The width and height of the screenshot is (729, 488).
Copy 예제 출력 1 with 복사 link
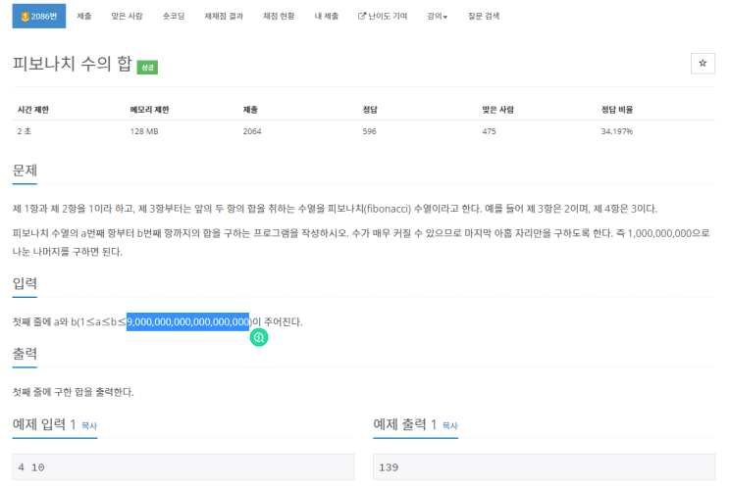[x=450, y=425]
